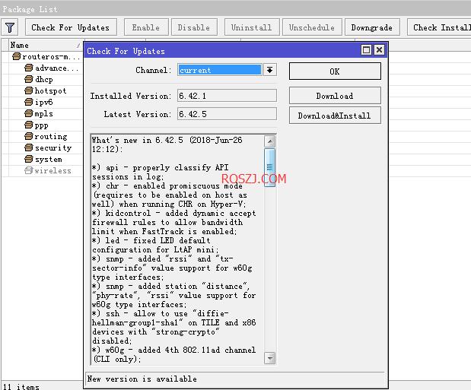Select the routing package icon
This screenshot has height=390, width=471.
click(29, 136)
